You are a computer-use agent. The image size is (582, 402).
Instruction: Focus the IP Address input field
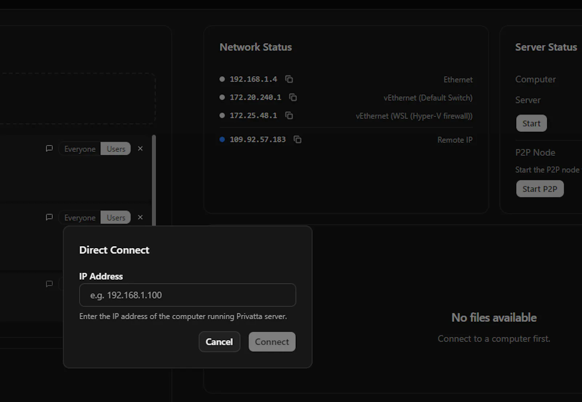point(188,295)
